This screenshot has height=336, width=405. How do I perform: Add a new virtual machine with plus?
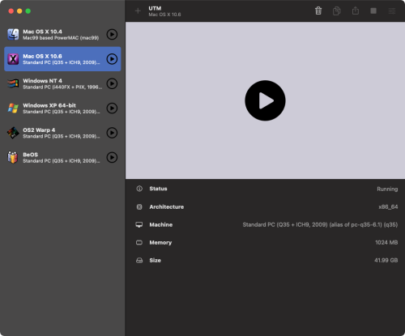point(138,11)
